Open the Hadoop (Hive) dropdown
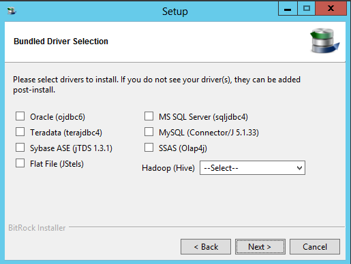351x264 pixels. [x=252, y=168]
